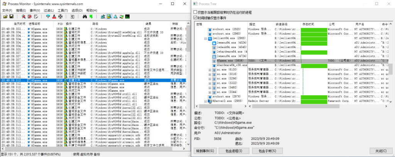Click the wow64log.dll 查询打开 event row
This screenshot has height=157, width=395.
click(x=93, y=32)
